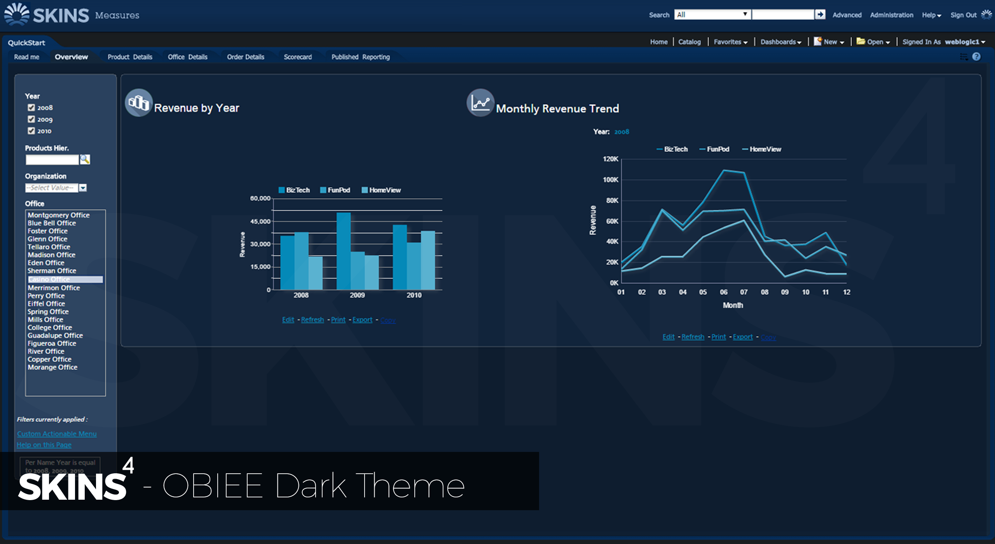Click the Help on this Page link
This screenshot has height=544, width=995.
point(44,445)
